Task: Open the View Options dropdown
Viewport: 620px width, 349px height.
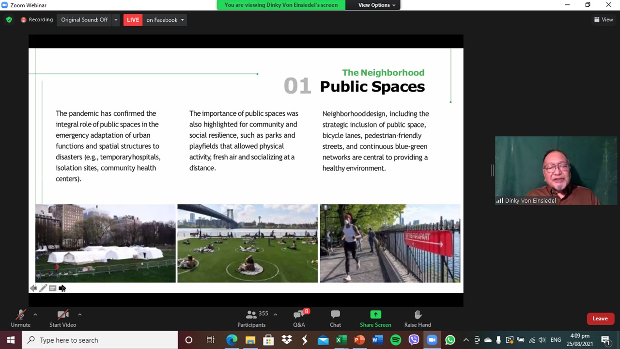Action: (376, 5)
